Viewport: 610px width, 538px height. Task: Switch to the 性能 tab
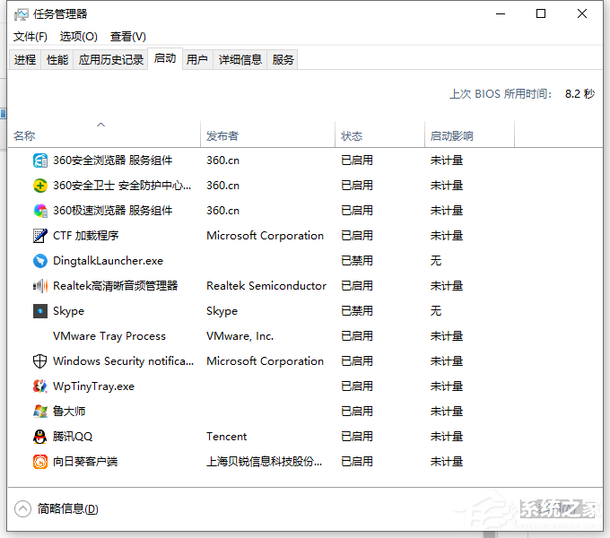[57, 60]
